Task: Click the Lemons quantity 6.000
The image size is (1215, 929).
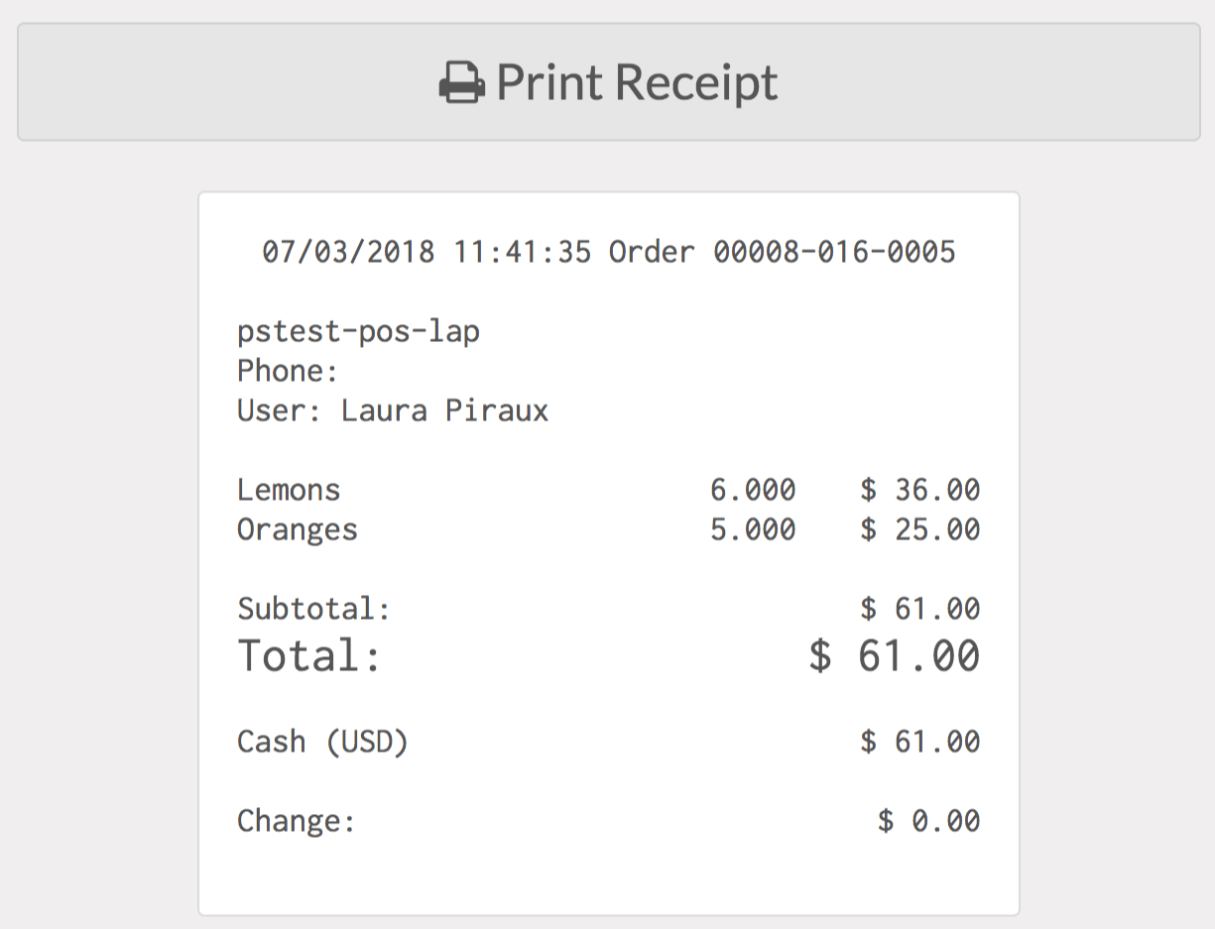Action: [x=752, y=490]
